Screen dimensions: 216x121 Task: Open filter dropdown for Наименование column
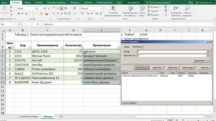pos(62,47)
